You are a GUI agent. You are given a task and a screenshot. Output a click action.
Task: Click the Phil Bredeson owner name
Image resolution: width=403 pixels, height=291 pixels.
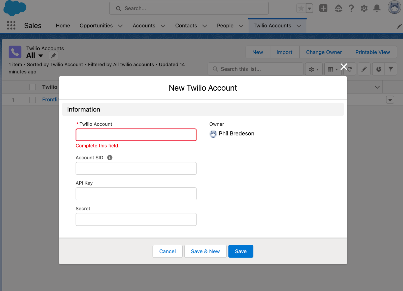[x=237, y=133]
